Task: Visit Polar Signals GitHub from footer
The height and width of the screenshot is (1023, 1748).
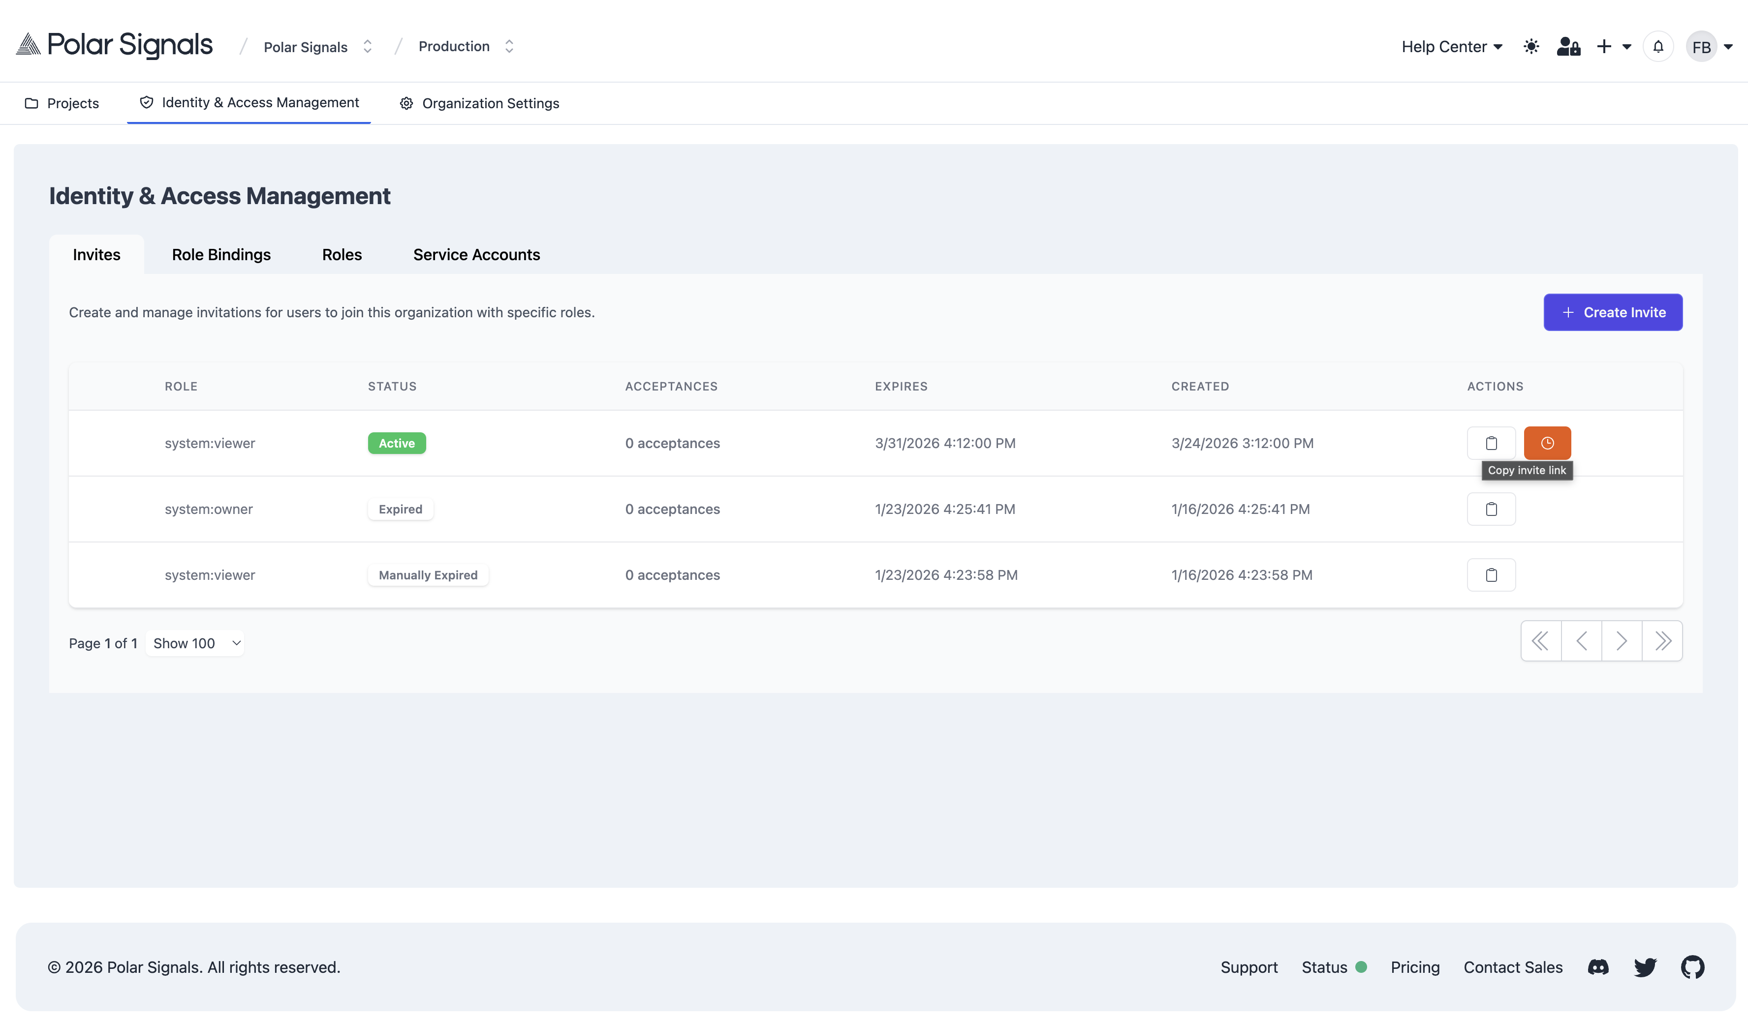Action: (x=1693, y=967)
